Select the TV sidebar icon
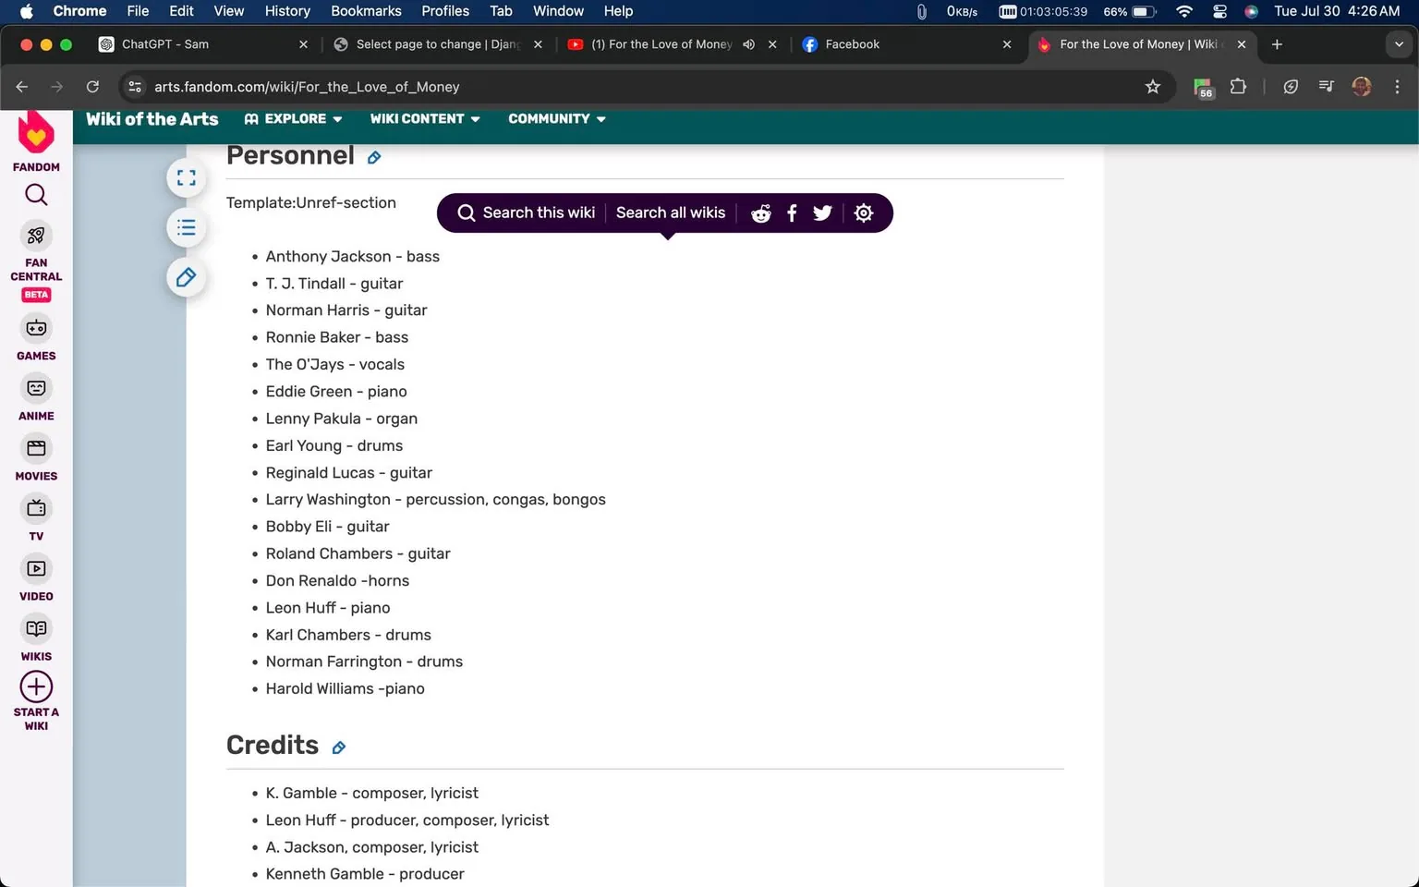The image size is (1419, 887). tap(36, 508)
